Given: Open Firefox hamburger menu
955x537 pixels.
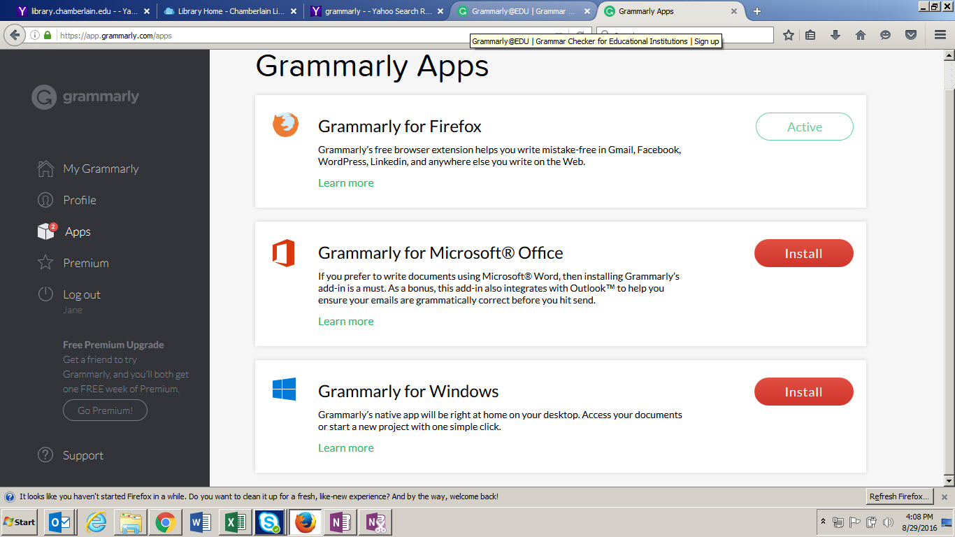Looking at the screenshot, I should point(940,35).
